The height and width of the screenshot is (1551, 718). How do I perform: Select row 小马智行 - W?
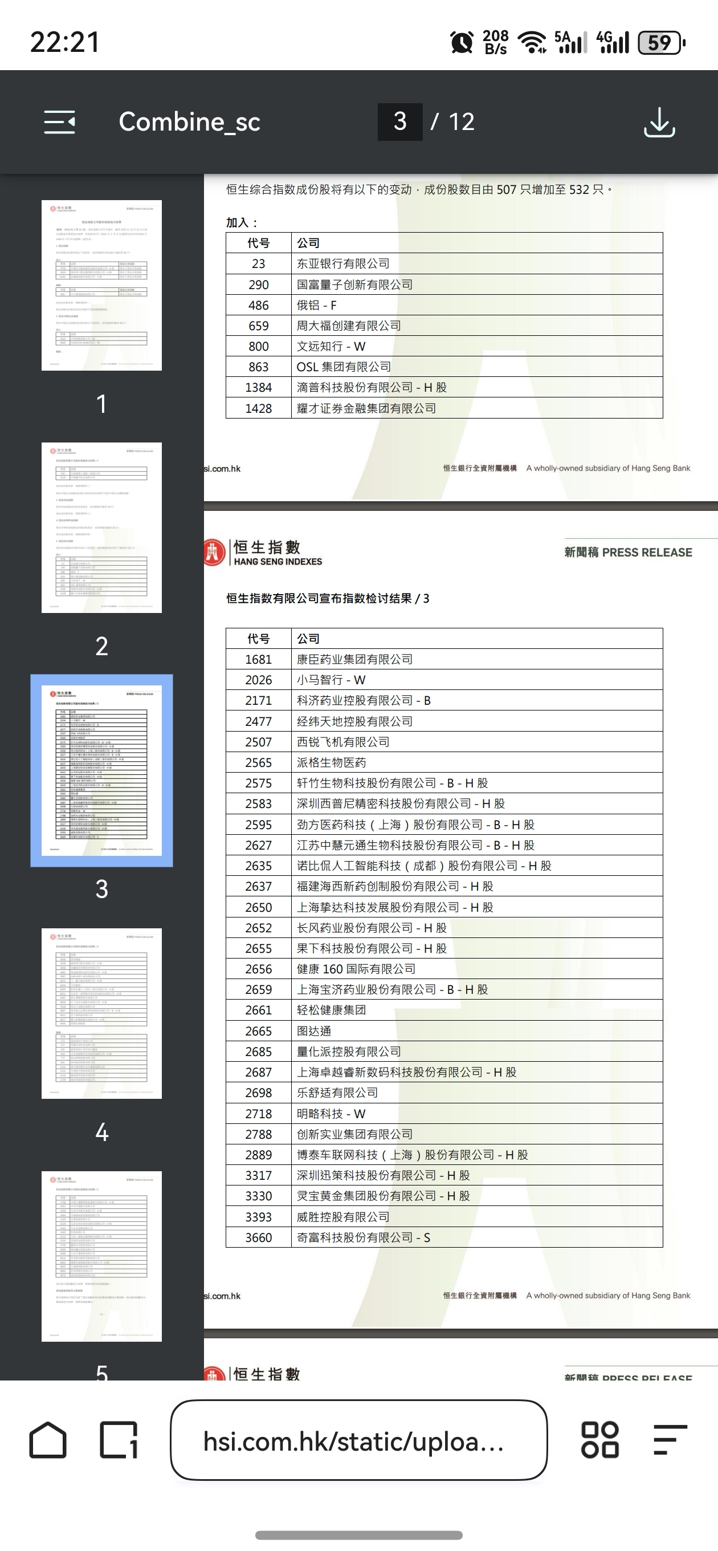444,680
